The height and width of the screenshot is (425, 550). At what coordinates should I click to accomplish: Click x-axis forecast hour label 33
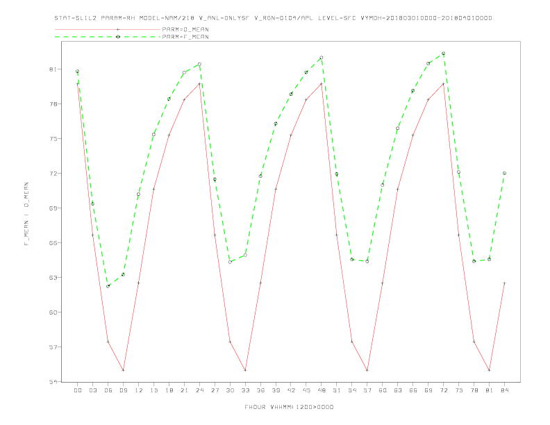[x=245, y=390]
